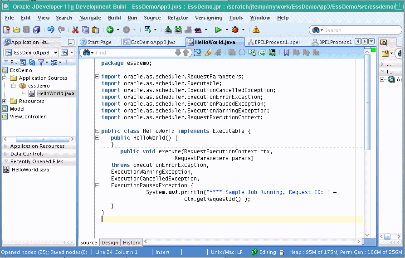Click the scroll tabs right arrow button

click(x=365, y=41)
